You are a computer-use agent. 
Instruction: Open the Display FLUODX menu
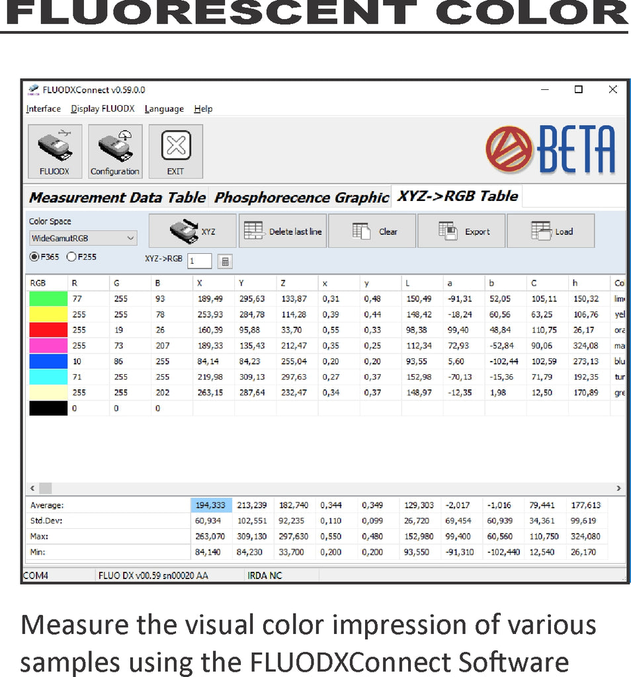[x=103, y=109]
